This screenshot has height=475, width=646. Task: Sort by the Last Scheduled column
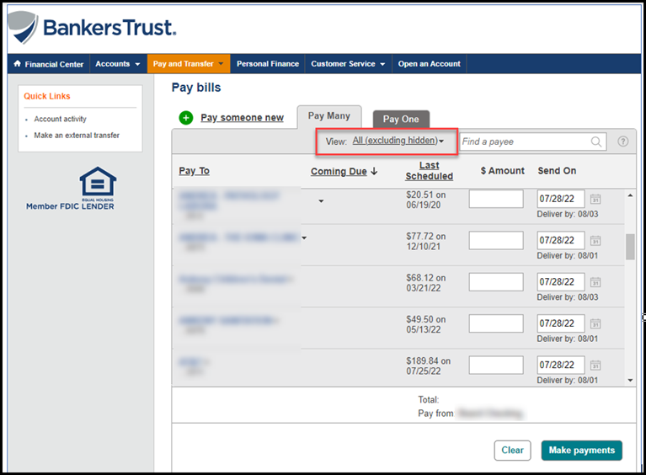click(x=430, y=171)
